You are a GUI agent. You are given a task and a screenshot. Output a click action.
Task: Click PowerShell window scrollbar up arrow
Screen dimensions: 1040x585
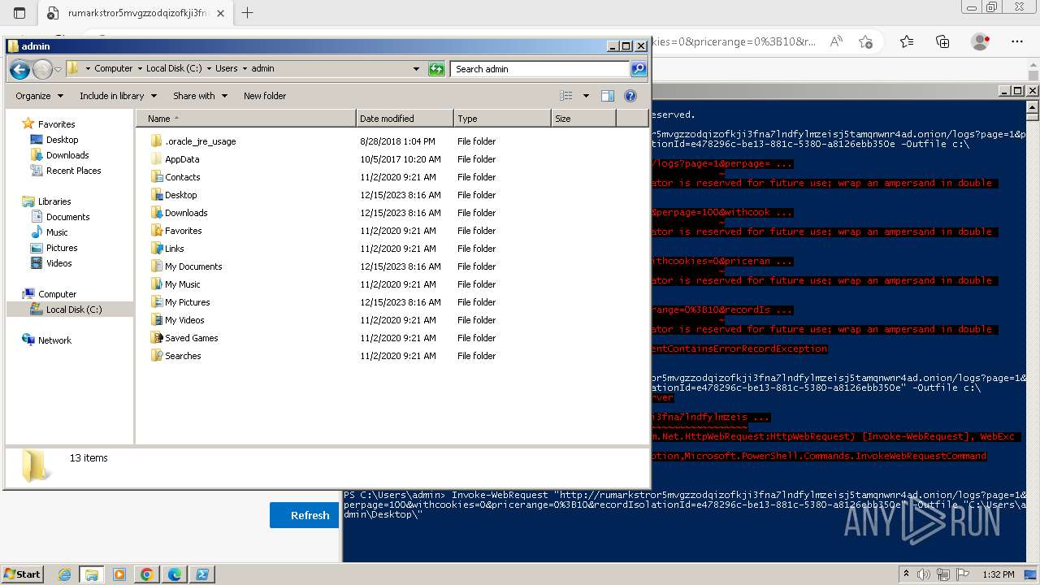1033,107
